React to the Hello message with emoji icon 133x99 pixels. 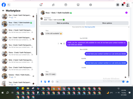click(64, 44)
